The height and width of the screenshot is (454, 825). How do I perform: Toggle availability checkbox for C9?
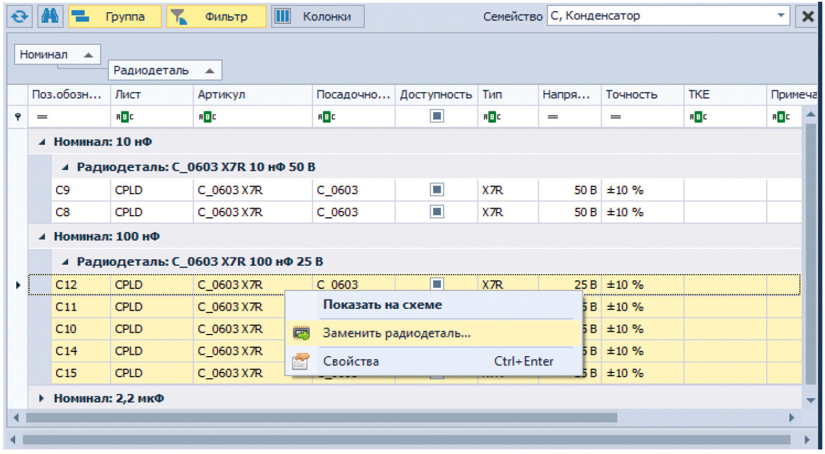437,190
